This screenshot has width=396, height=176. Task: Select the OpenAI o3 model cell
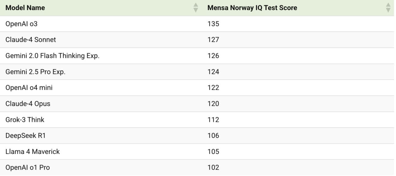(x=21, y=24)
